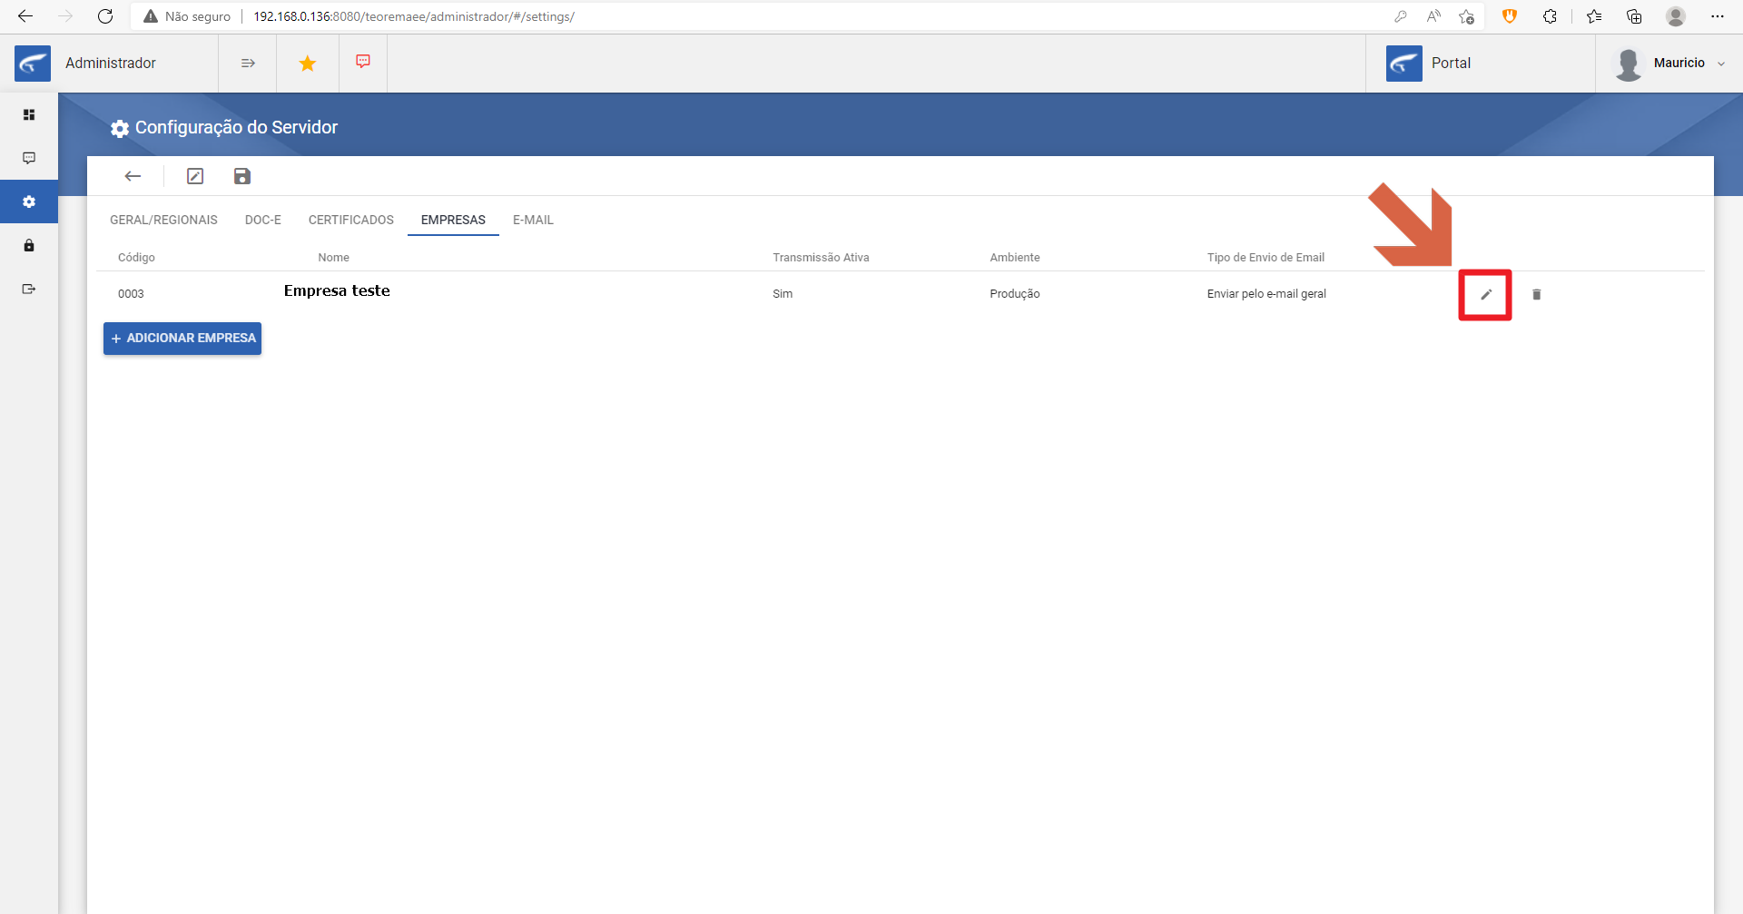Click the save diskette icon

(x=241, y=176)
